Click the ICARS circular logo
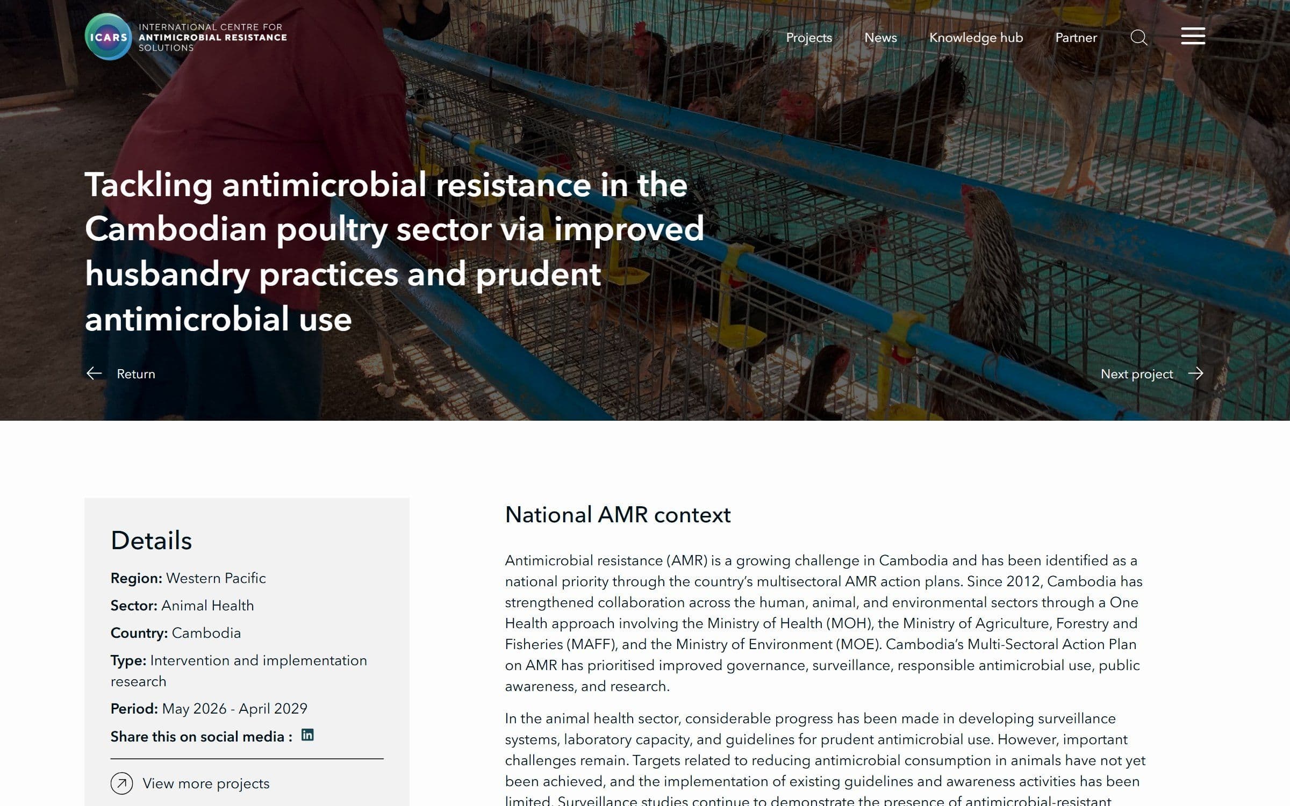The height and width of the screenshot is (806, 1290). [108, 37]
